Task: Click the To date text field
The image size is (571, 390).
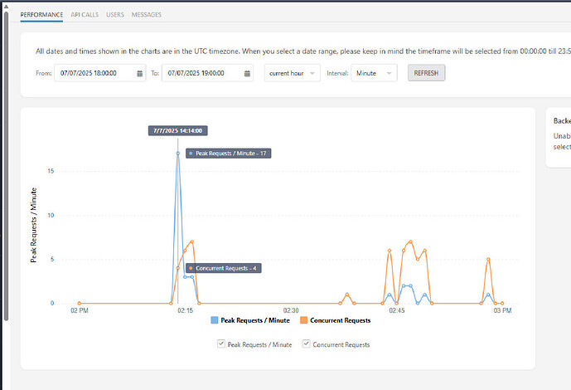Action: (202, 73)
